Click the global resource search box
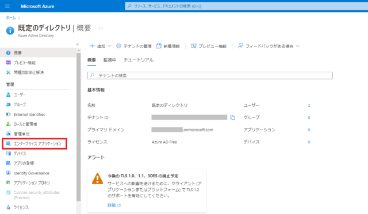Viewport: 368px width, 214px height. tap(247, 6)
